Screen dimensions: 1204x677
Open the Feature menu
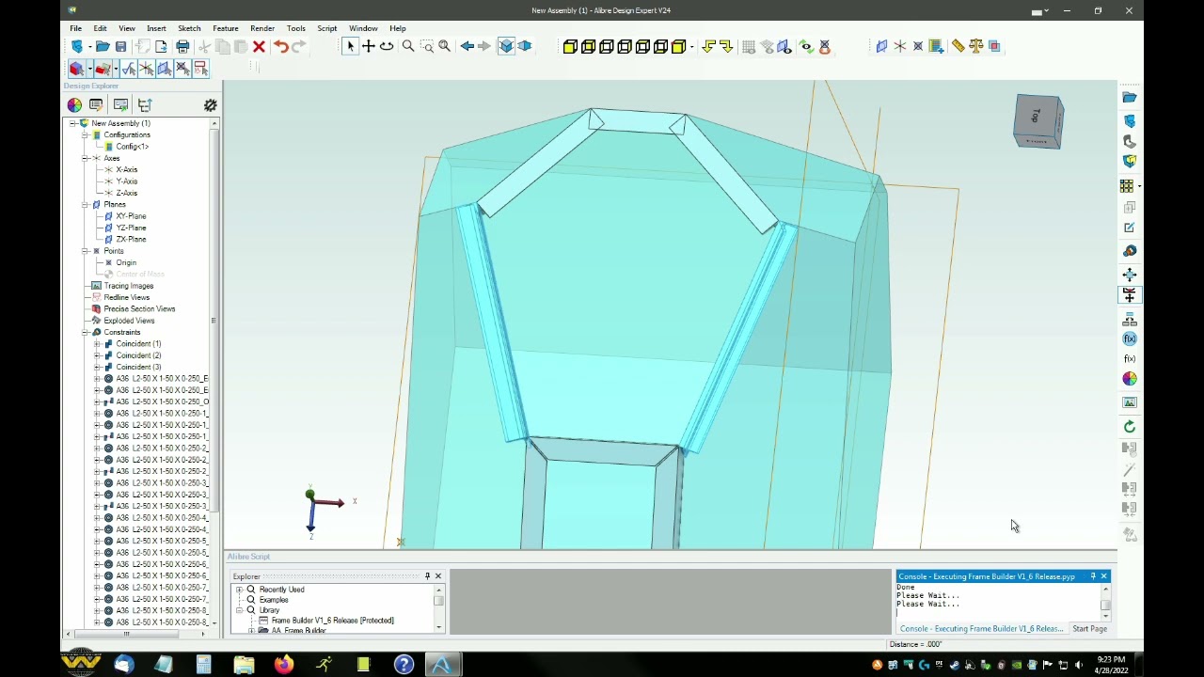pyautogui.click(x=225, y=28)
